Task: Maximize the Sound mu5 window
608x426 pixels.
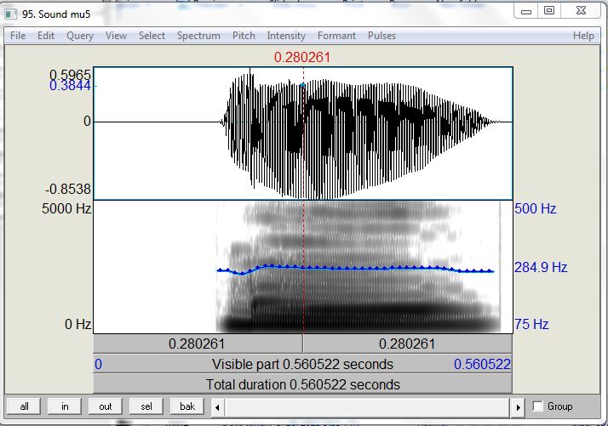Action: click(x=549, y=11)
